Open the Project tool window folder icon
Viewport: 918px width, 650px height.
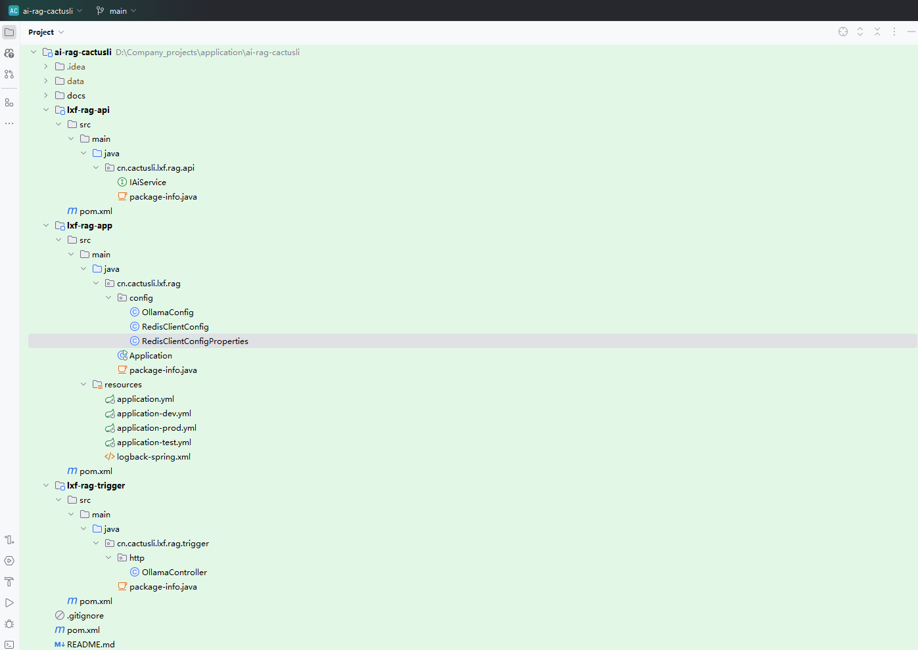tap(9, 32)
